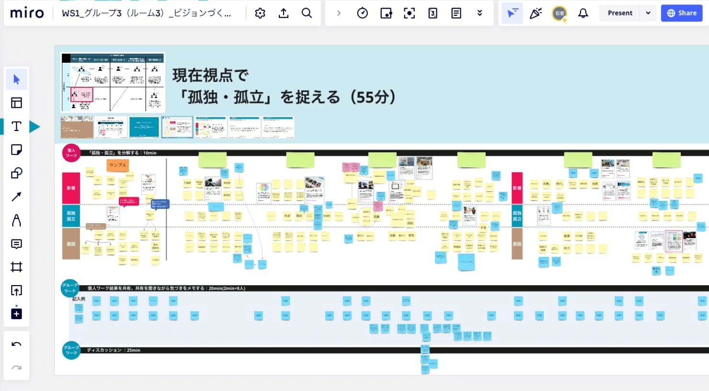Select the teal slide thumbnail
Screen dimensions: 709x391
[x=144, y=127]
